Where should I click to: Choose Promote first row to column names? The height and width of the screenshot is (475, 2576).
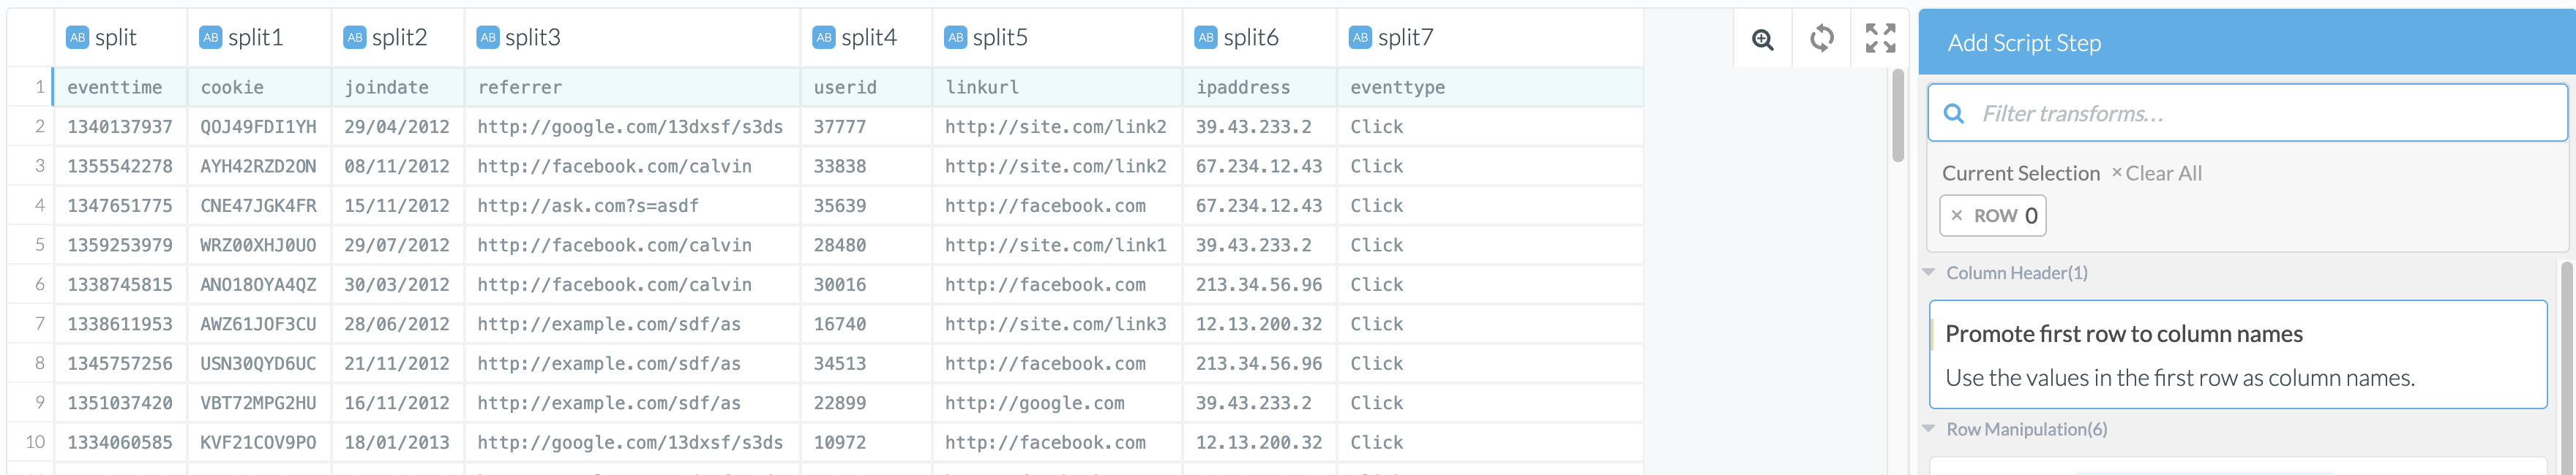(2237, 354)
